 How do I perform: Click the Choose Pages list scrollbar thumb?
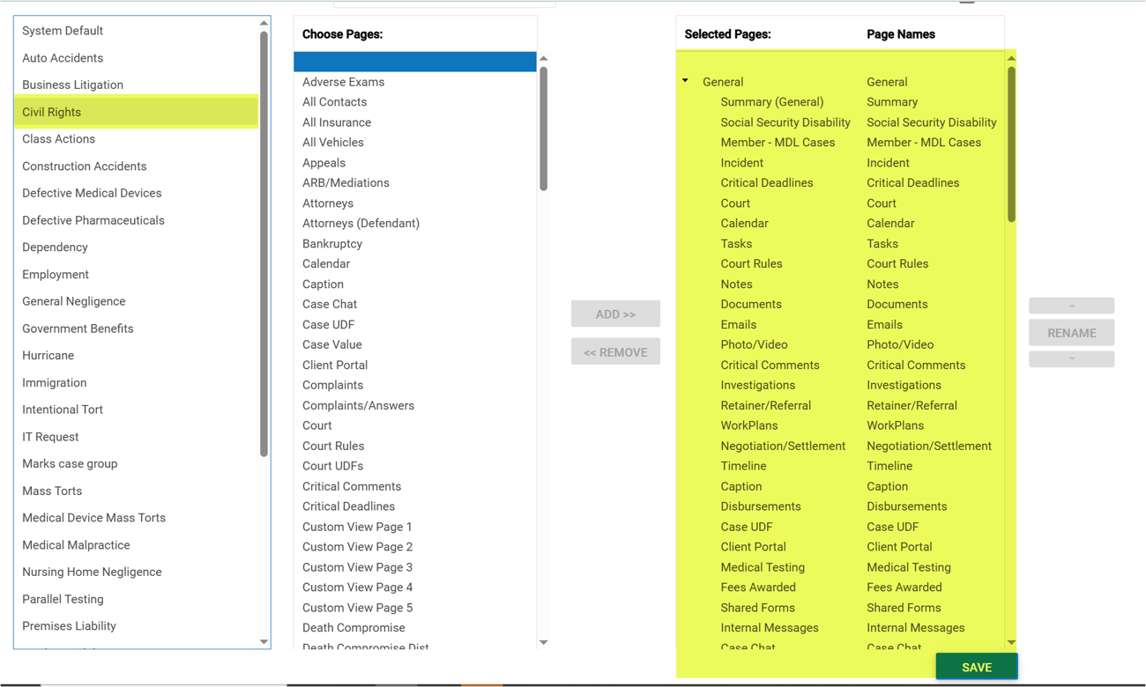(543, 128)
